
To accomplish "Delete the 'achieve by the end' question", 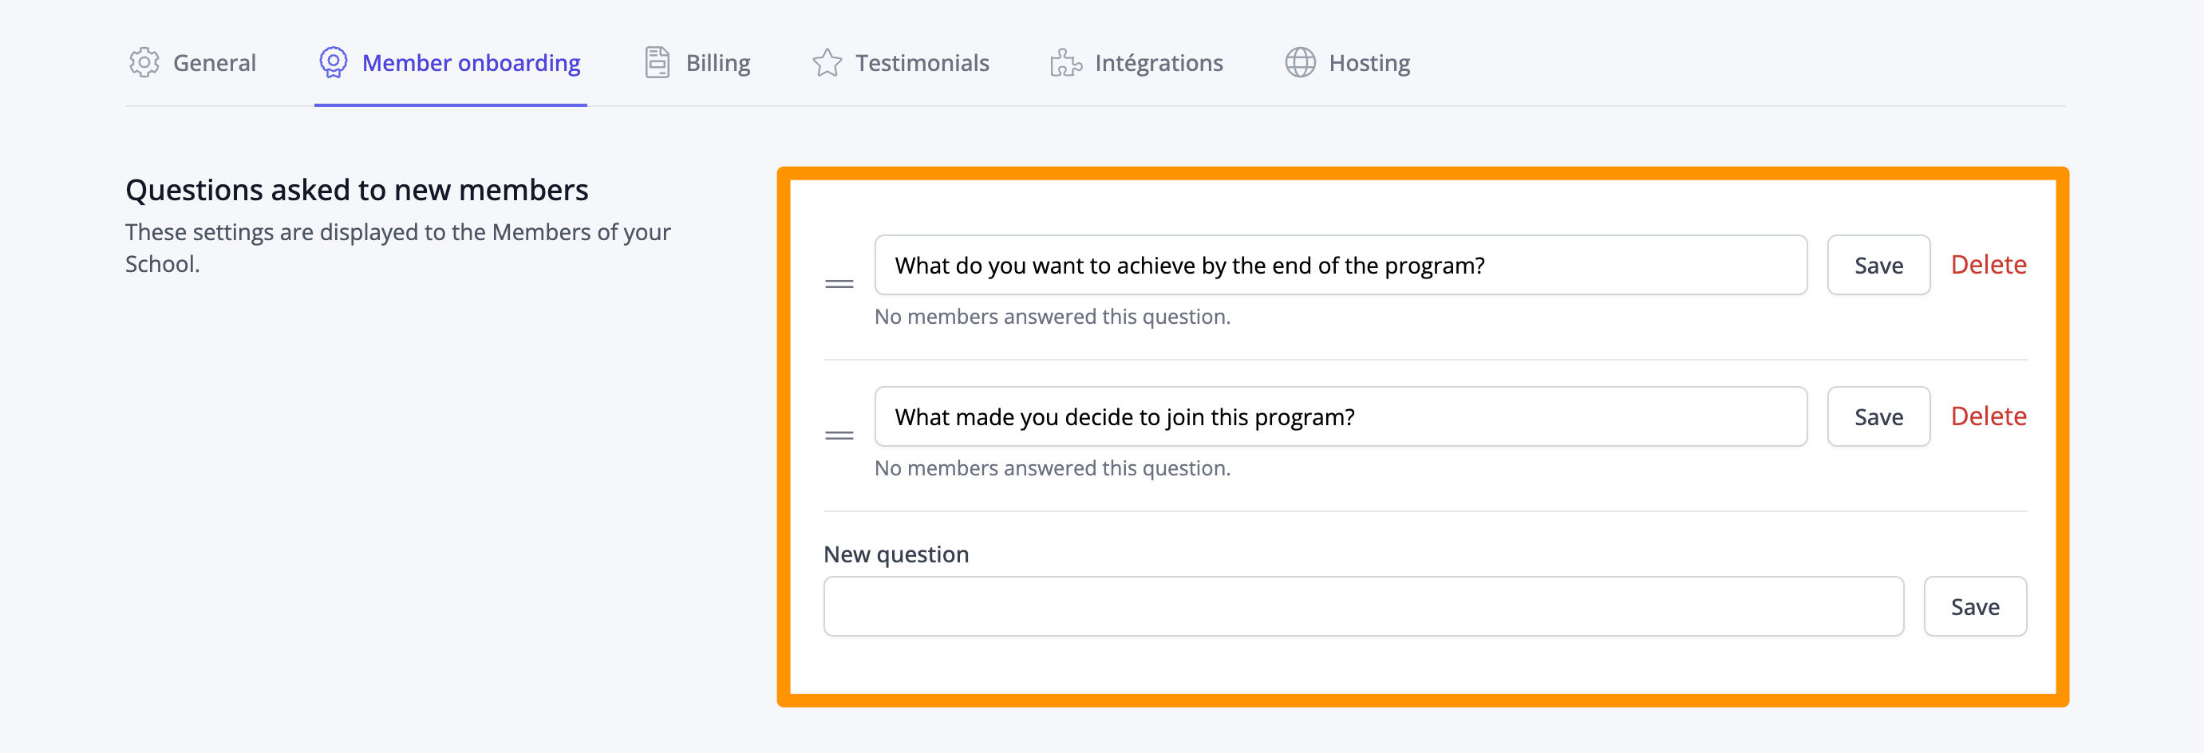I will coord(1988,264).
